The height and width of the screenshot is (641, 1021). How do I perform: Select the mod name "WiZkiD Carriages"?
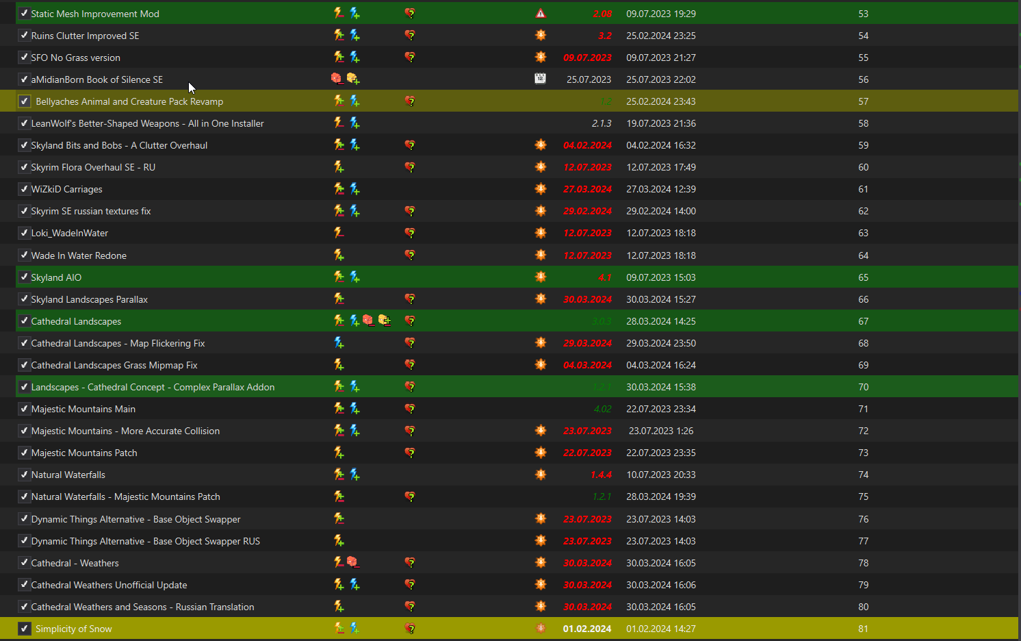(66, 189)
